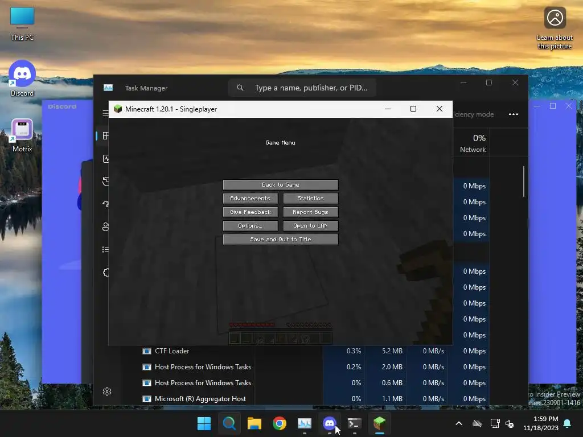This screenshot has width=583, height=437.
Task: Click Discord taskbar icon
Action: 330,423
